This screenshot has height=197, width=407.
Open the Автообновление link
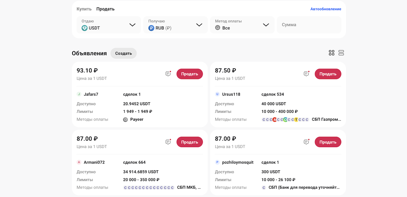[x=326, y=9]
